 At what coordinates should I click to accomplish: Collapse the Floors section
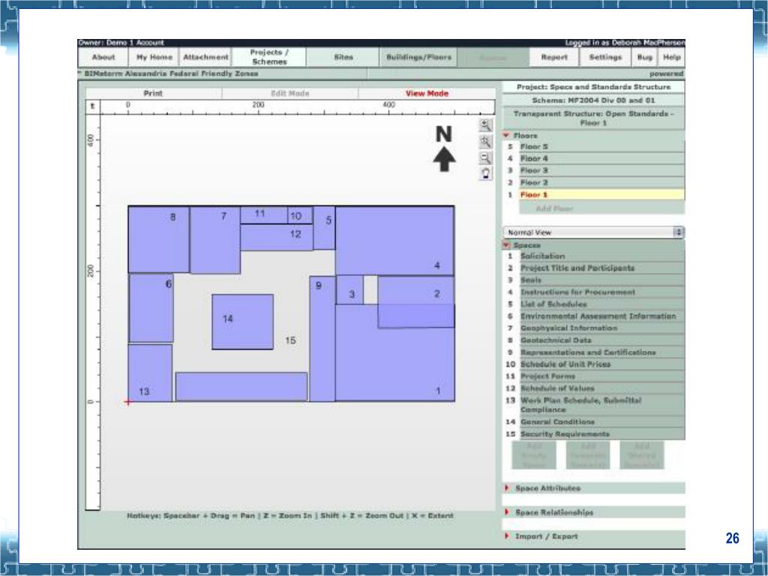click(x=507, y=135)
